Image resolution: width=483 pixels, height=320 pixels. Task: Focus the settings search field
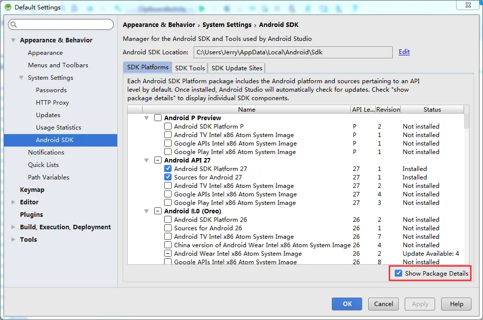pos(61,24)
